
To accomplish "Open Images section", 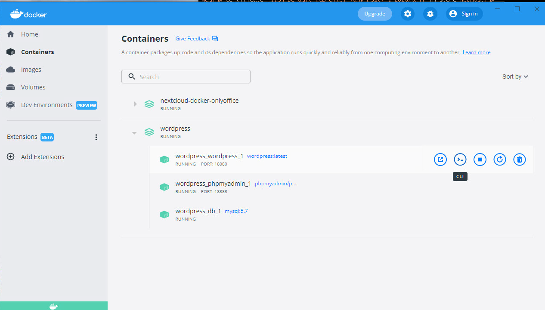I will point(31,70).
